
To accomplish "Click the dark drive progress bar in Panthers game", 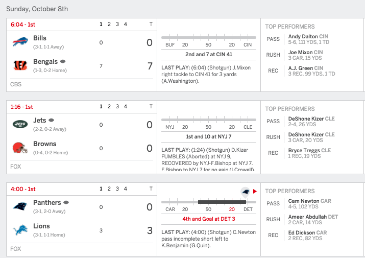I will coord(222,202).
